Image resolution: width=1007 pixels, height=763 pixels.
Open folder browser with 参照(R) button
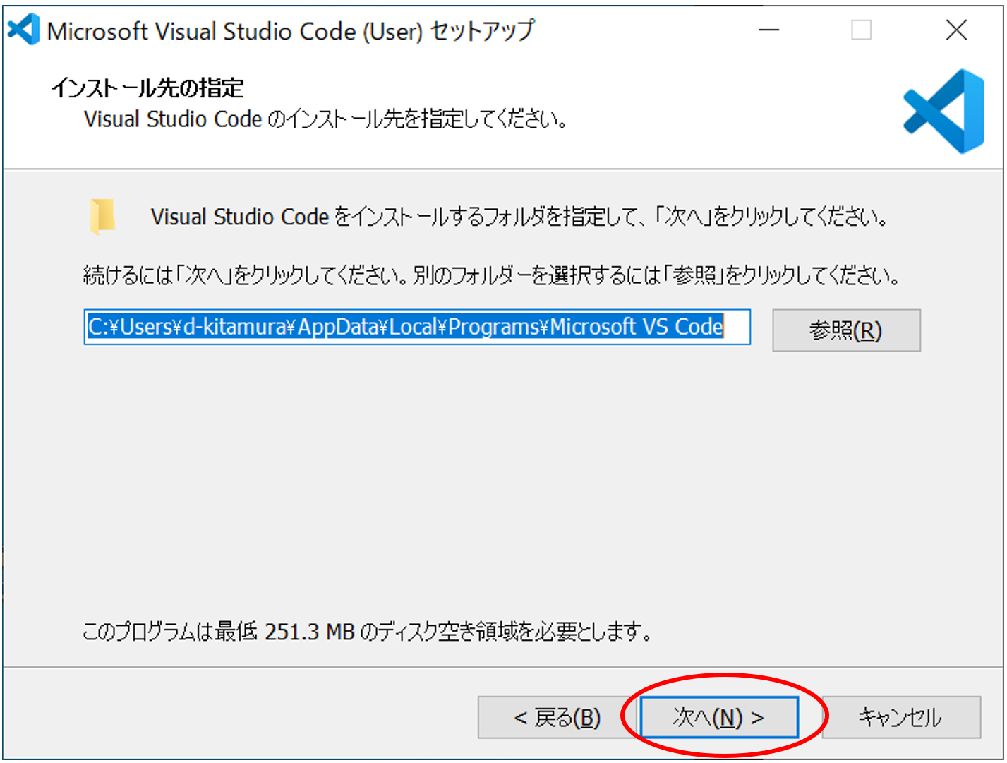tap(846, 330)
